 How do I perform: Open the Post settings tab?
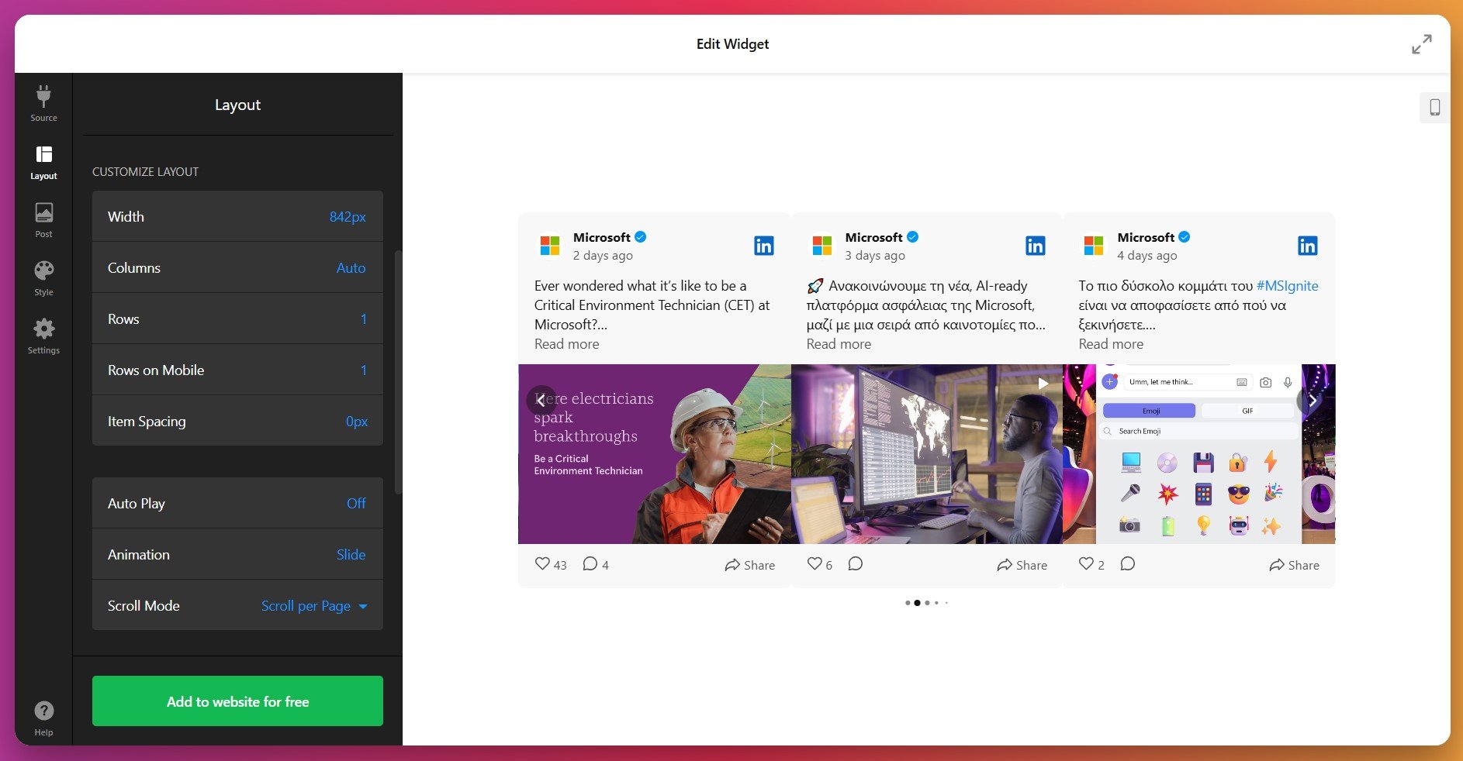point(43,220)
